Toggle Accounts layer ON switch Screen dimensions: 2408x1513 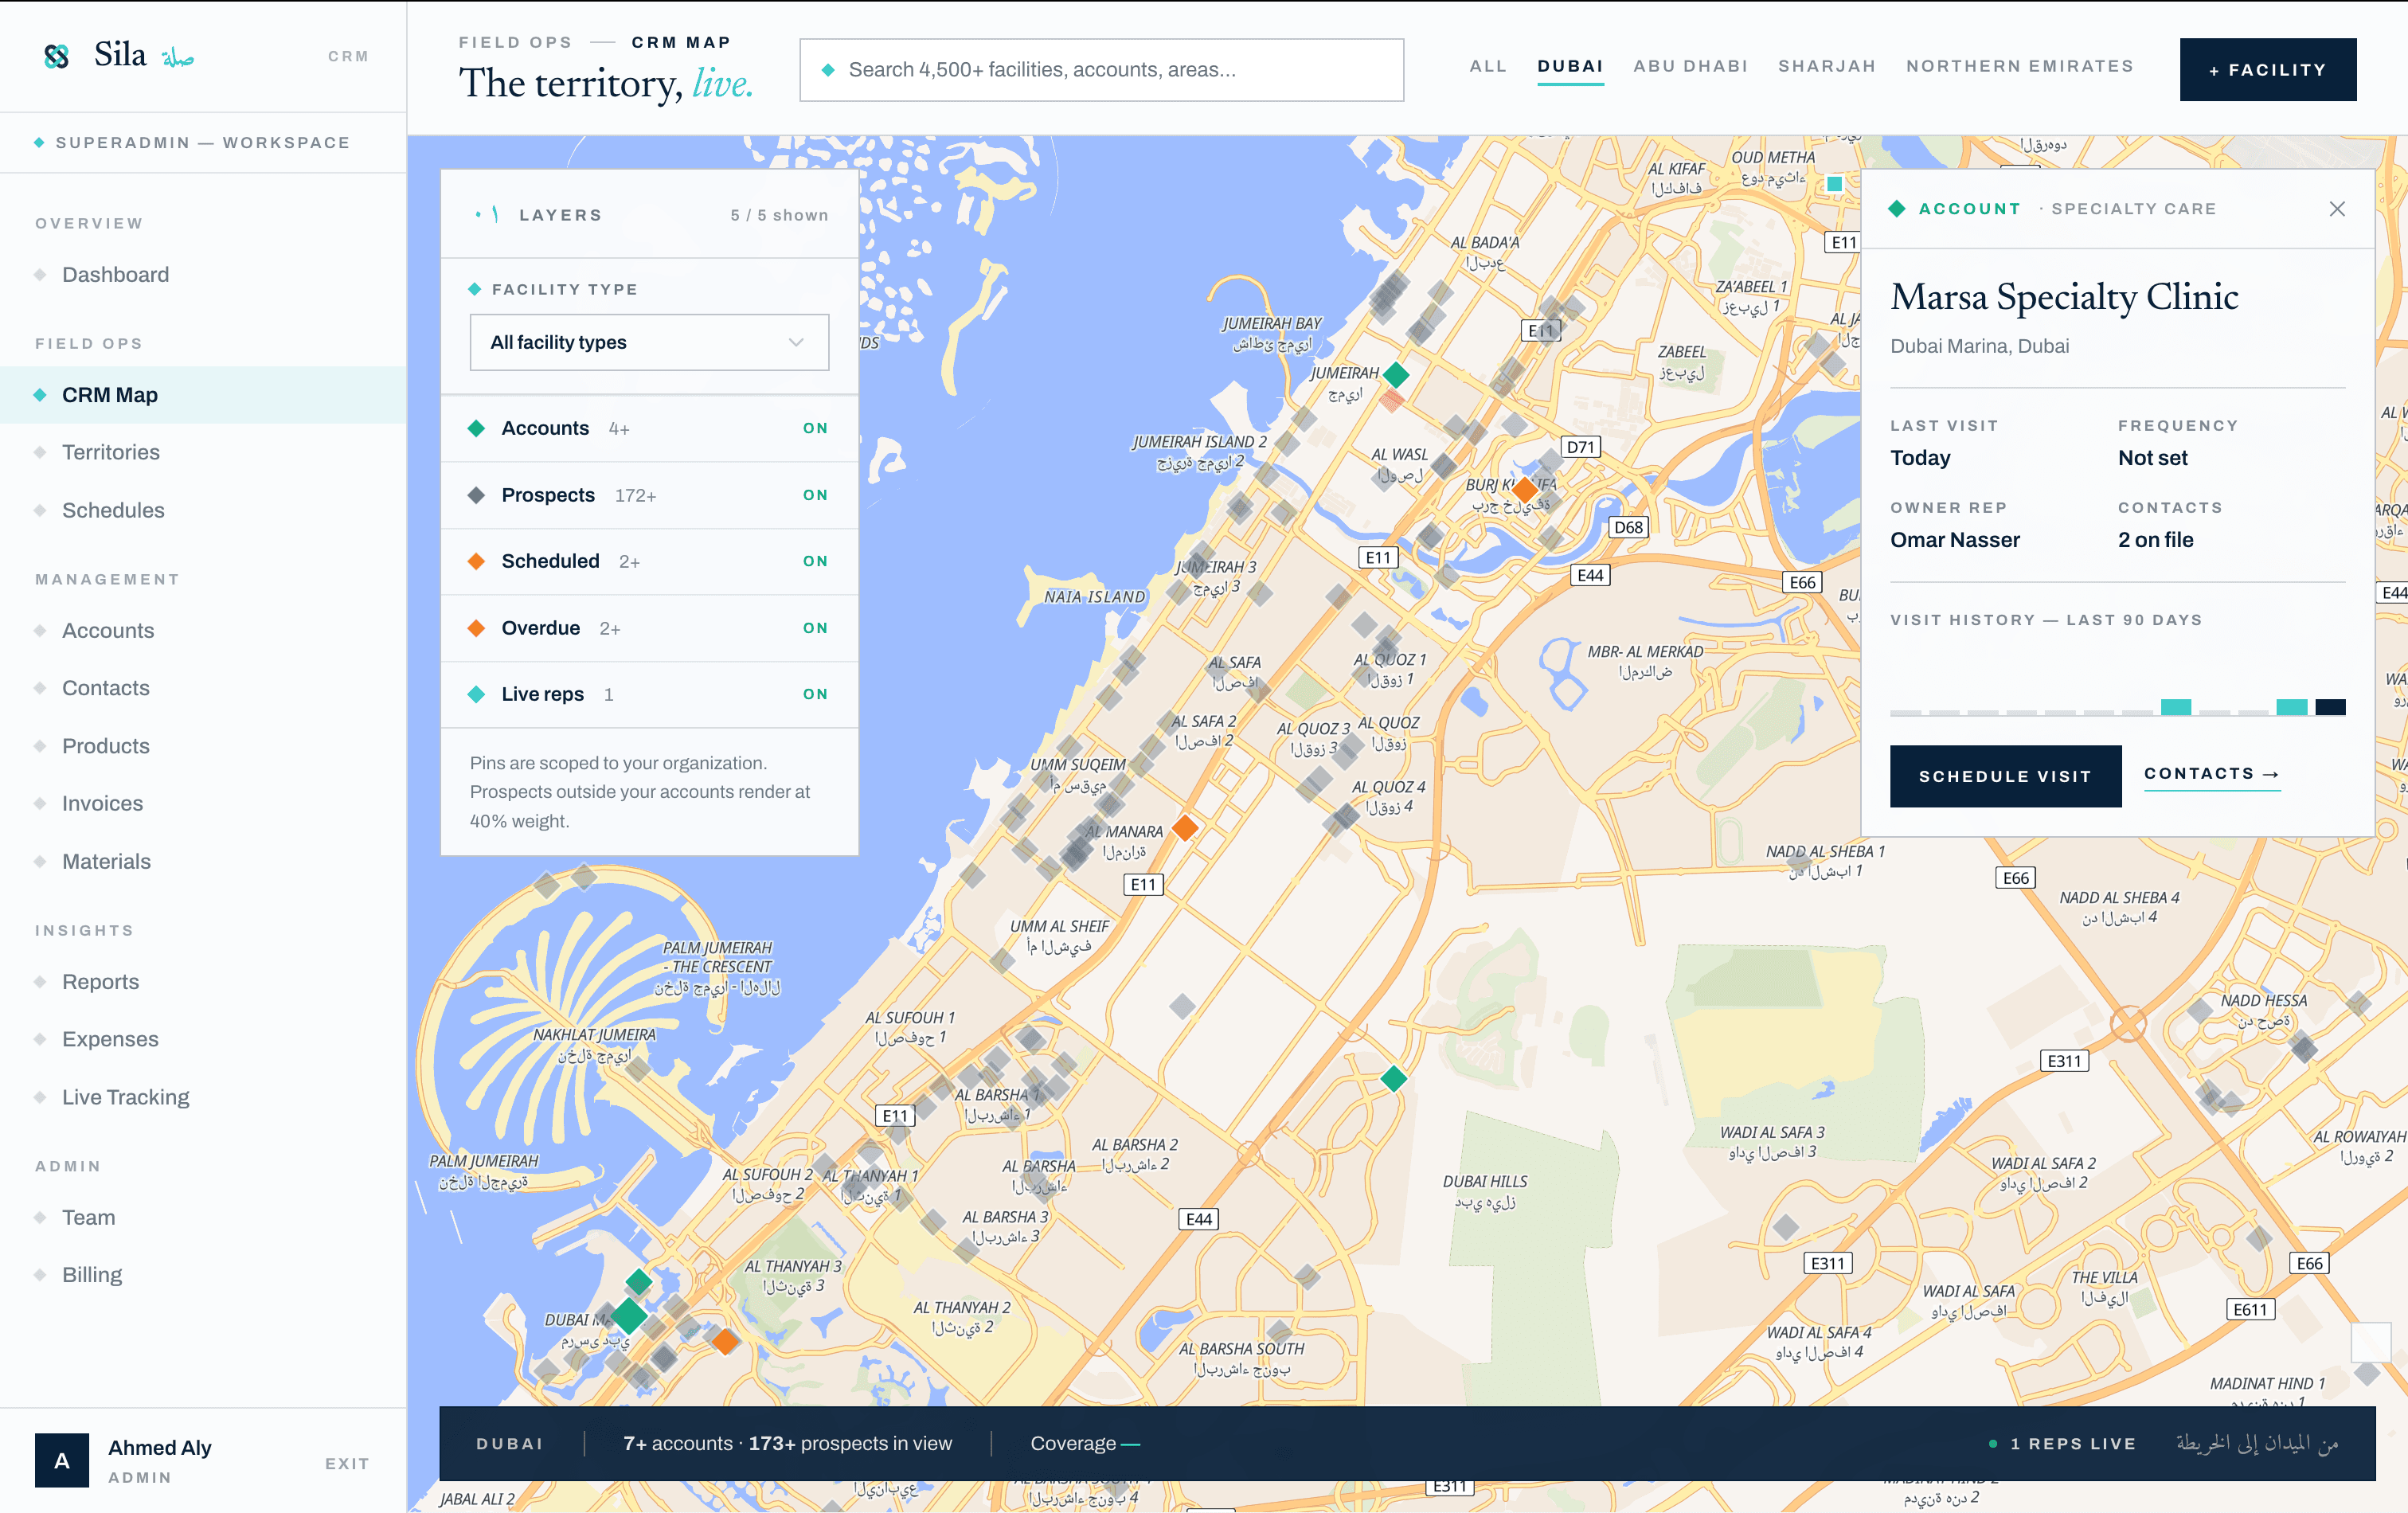click(x=815, y=428)
